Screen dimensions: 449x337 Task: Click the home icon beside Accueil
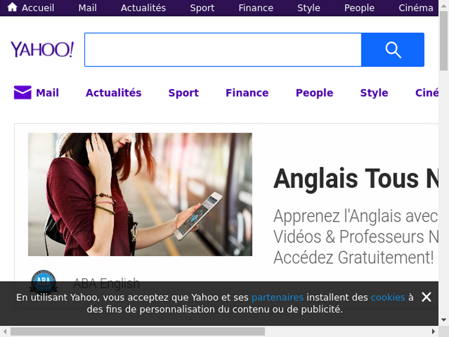pyautogui.click(x=12, y=7)
